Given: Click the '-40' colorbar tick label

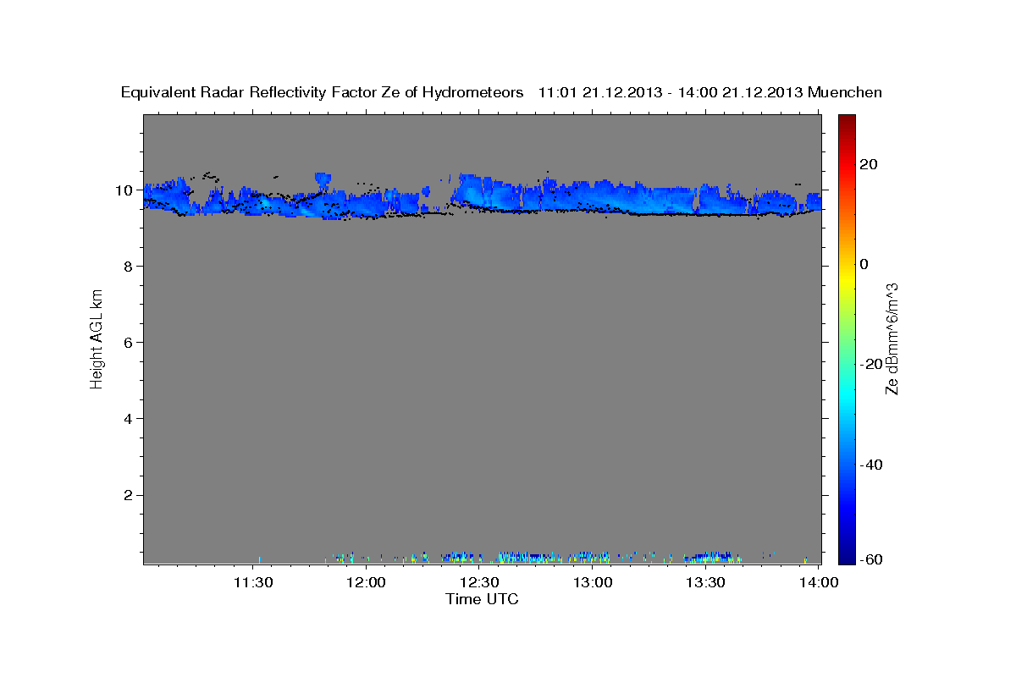Looking at the screenshot, I should click(870, 464).
